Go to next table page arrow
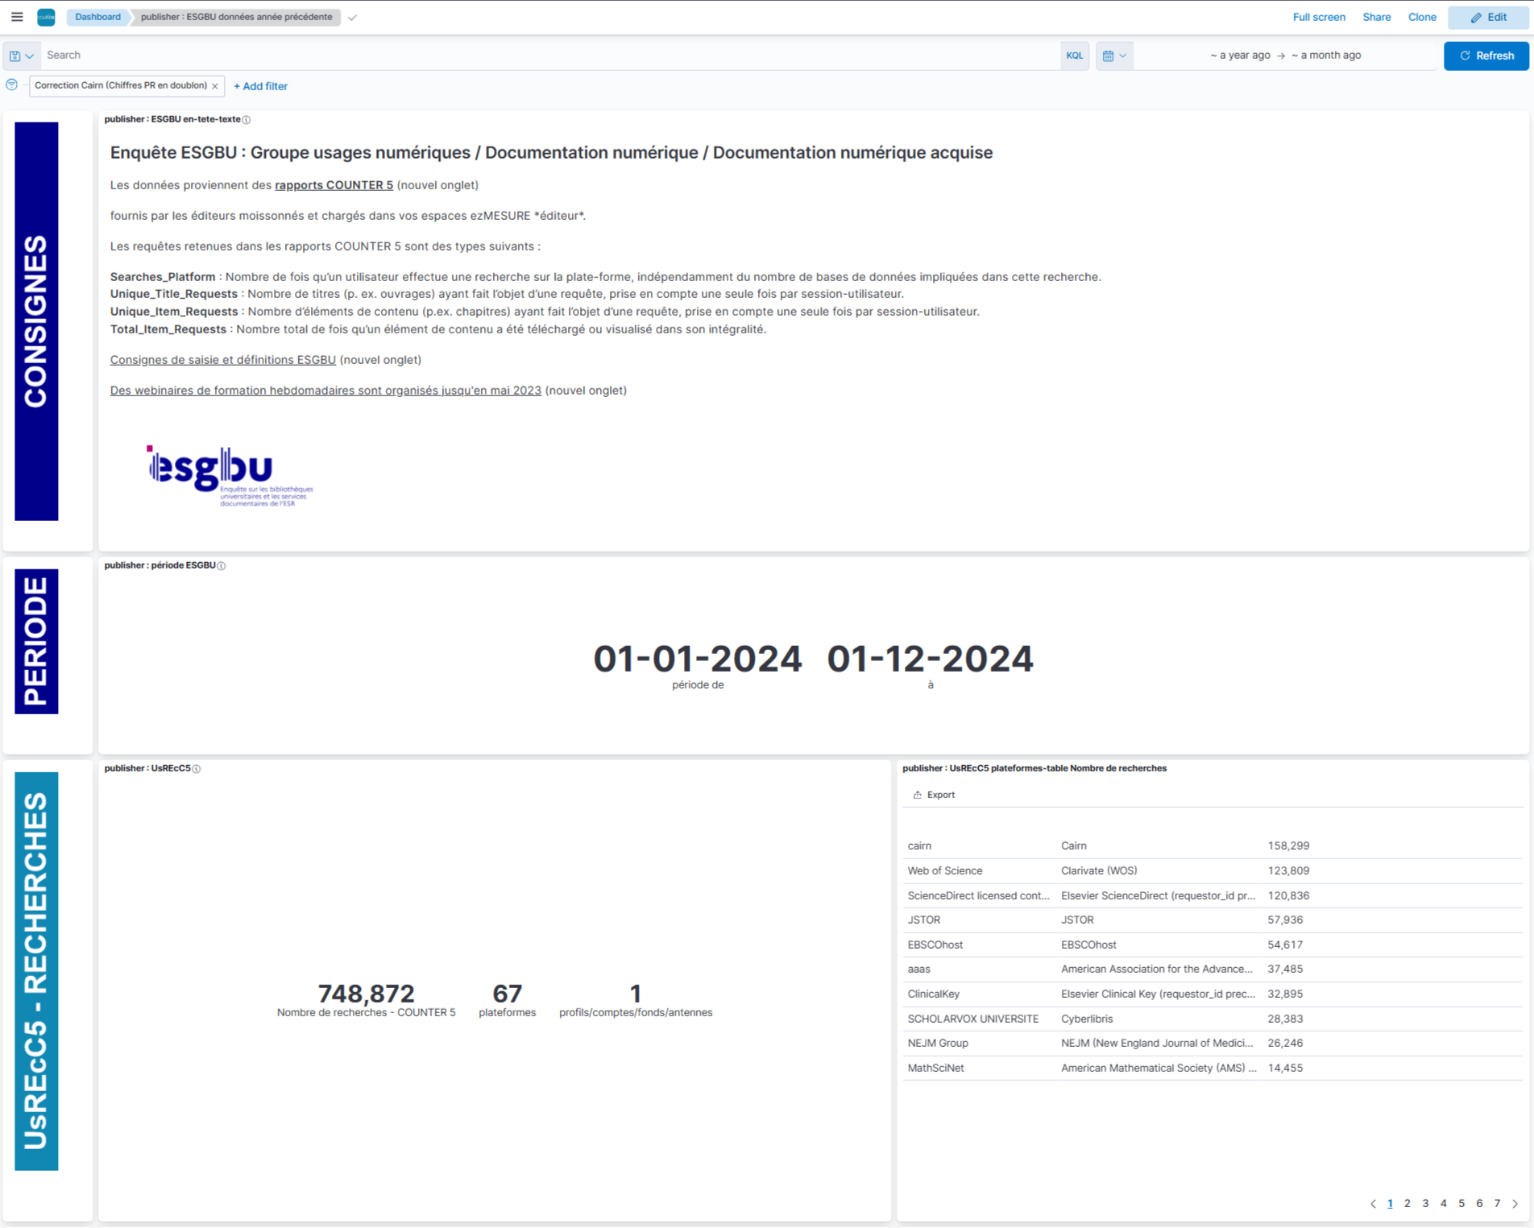 tap(1515, 1204)
